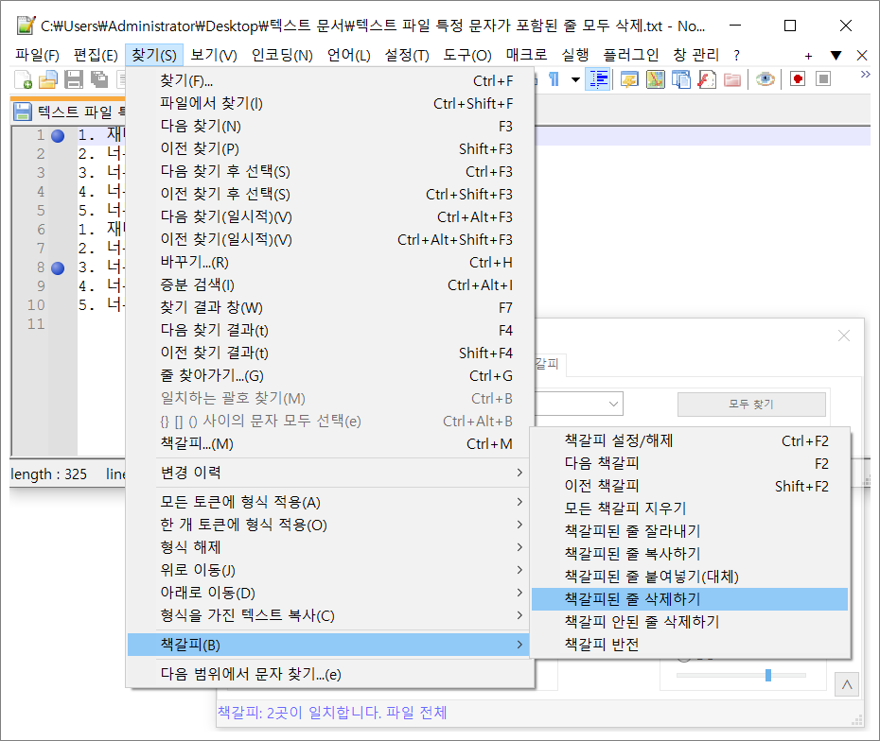This screenshot has height=741, width=880.
Task: Select 책갈피된 줄 삭제하기
Action: (x=690, y=599)
